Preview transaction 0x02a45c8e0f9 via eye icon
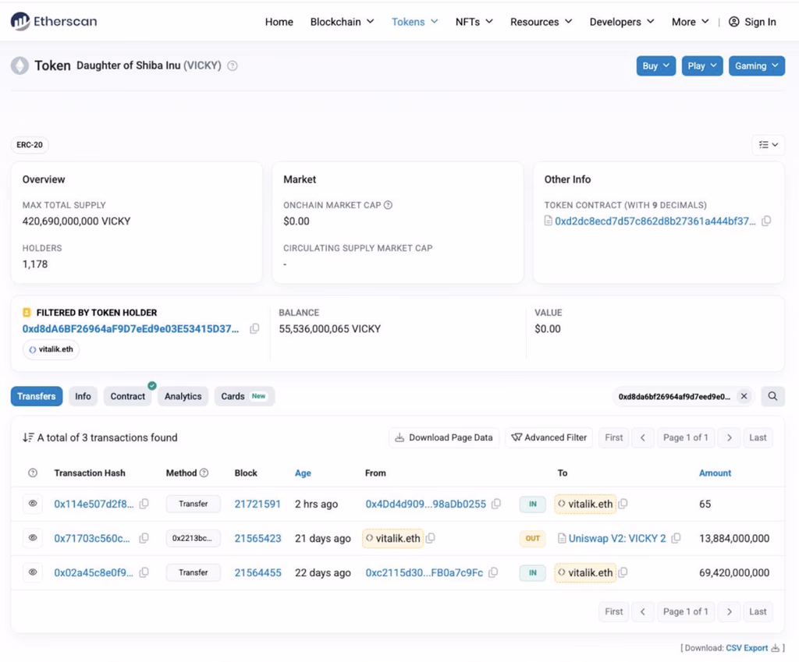The width and height of the screenshot is (799, 662). [33, 572]
